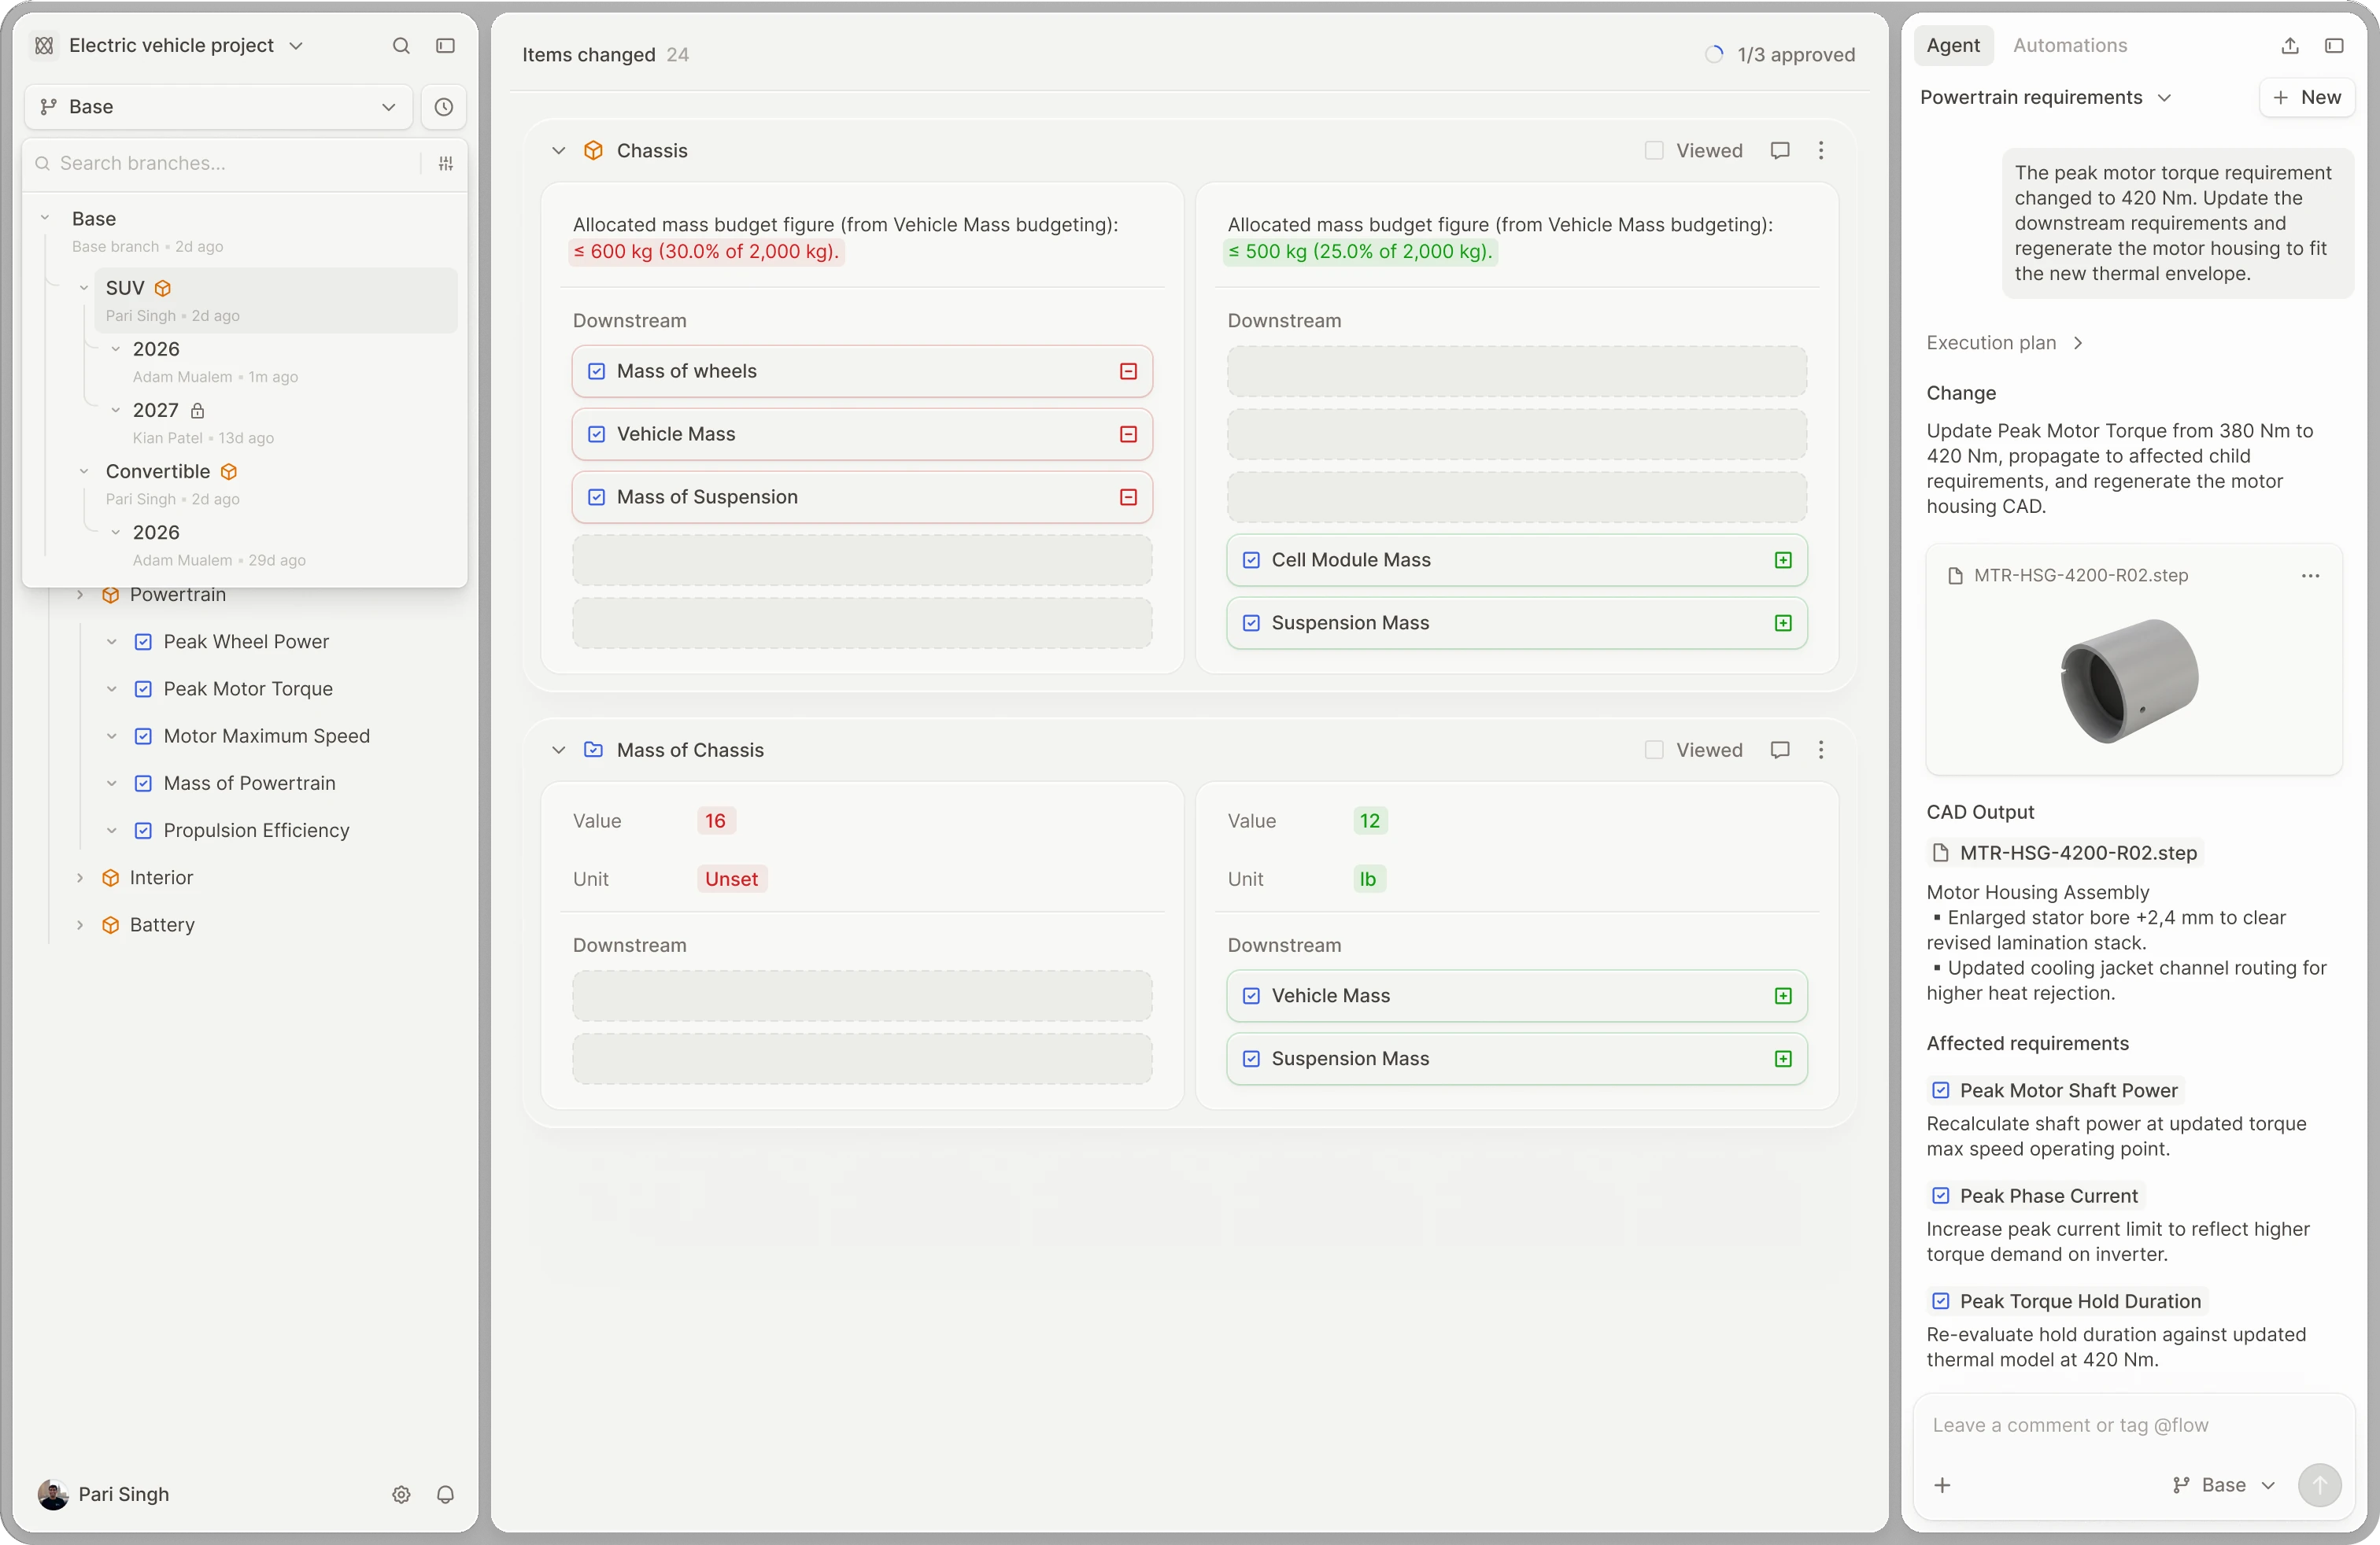
Task: Toggle the left sidebar panel icon
Action: (445, 46)
